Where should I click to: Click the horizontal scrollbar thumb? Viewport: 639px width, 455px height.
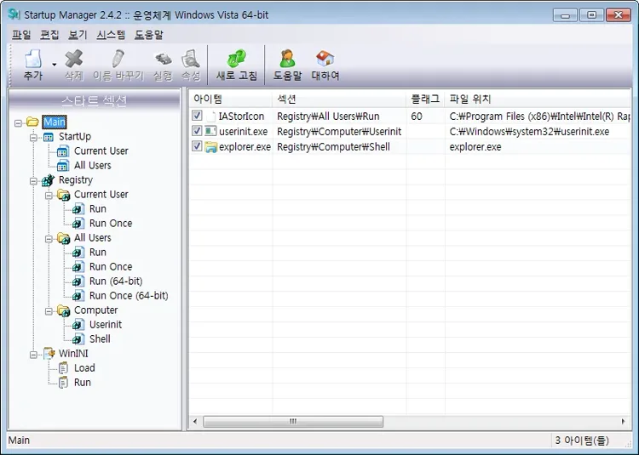click(293, 421)
